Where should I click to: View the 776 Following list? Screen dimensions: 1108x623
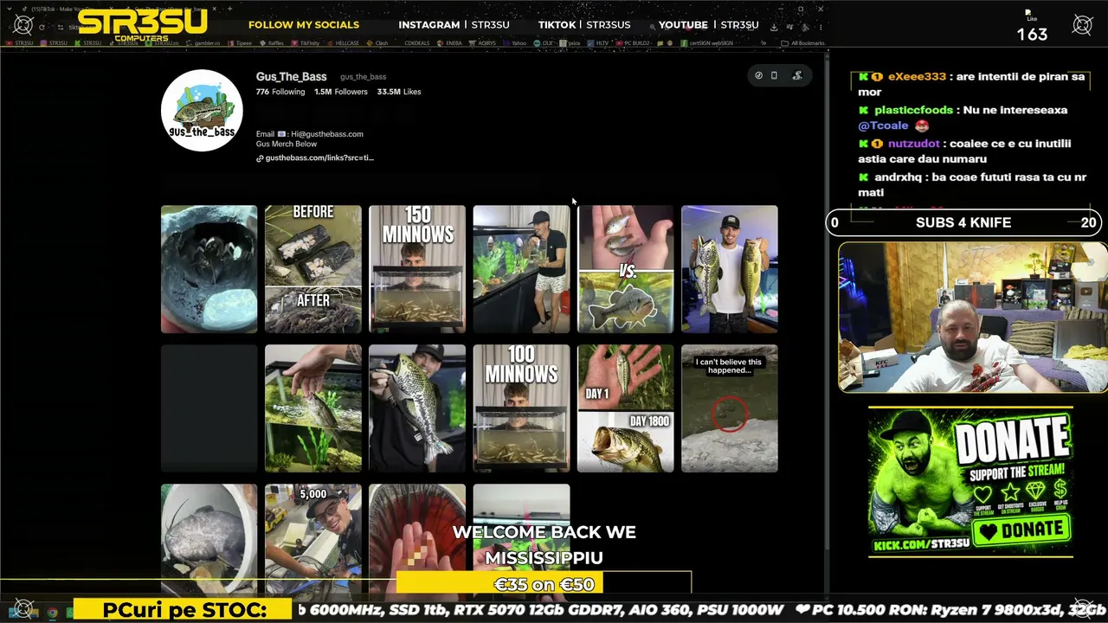click(x=280, y=92)
